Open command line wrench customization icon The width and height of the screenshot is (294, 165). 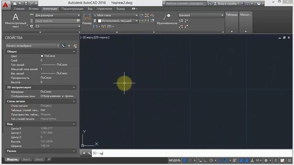(x=89, y=153)
